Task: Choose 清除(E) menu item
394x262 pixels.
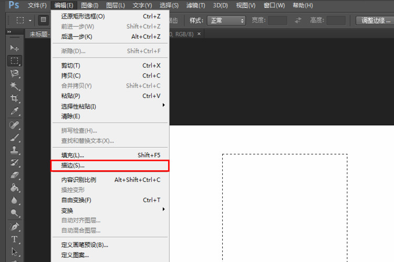Action: (110, 116)
